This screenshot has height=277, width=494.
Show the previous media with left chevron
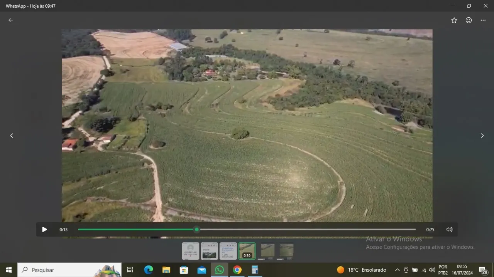(12, 136)
